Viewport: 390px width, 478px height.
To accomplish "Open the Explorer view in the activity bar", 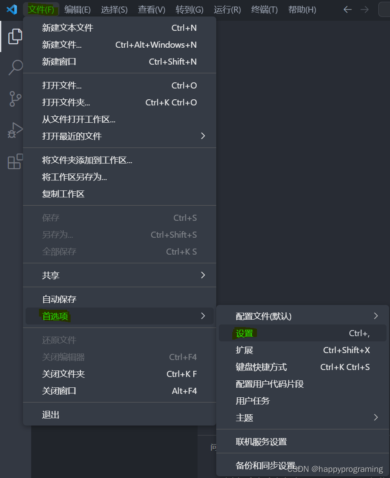I will coord(15,36).
